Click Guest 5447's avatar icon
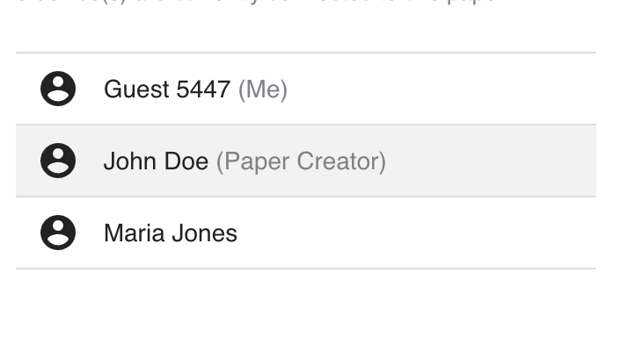 click(x=58, y=89)
